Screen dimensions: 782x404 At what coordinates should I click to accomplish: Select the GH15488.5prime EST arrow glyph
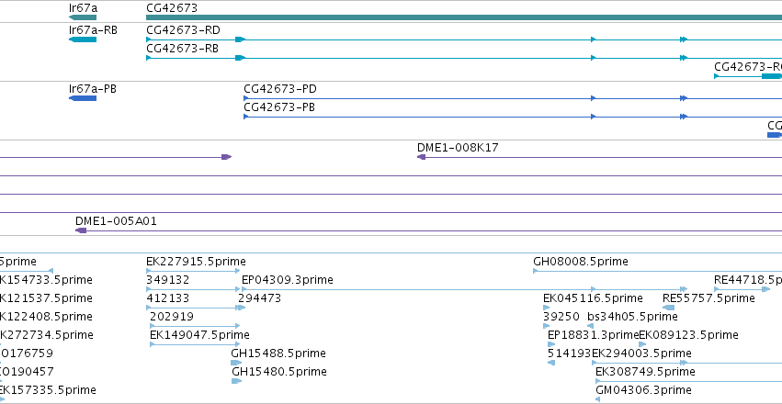coord(236,363)
